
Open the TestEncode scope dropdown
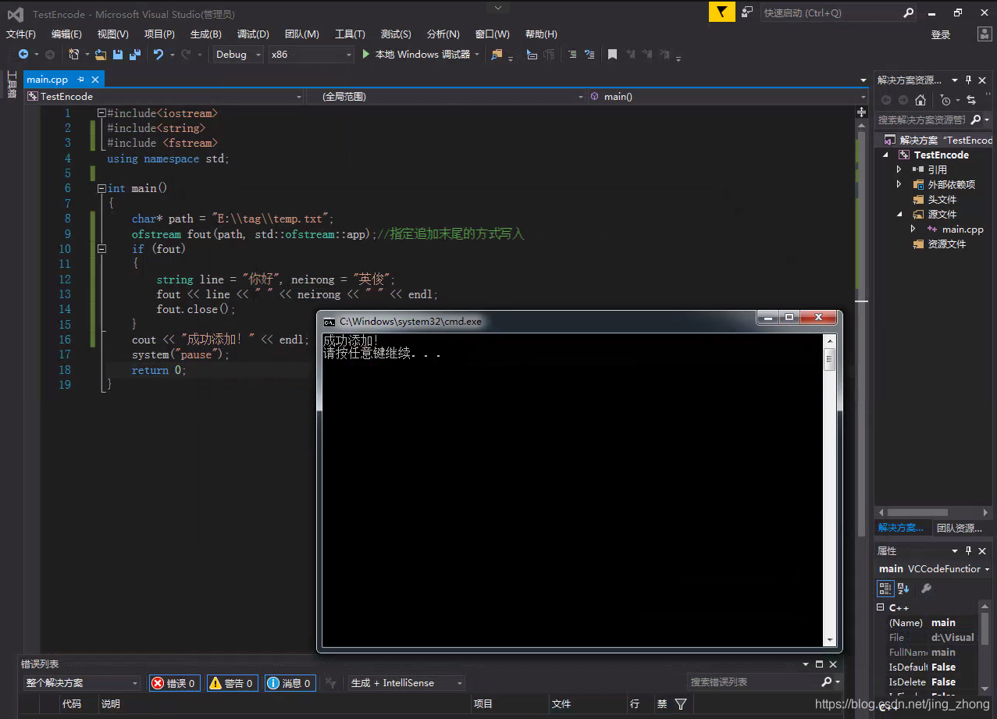tap(164, 97)
